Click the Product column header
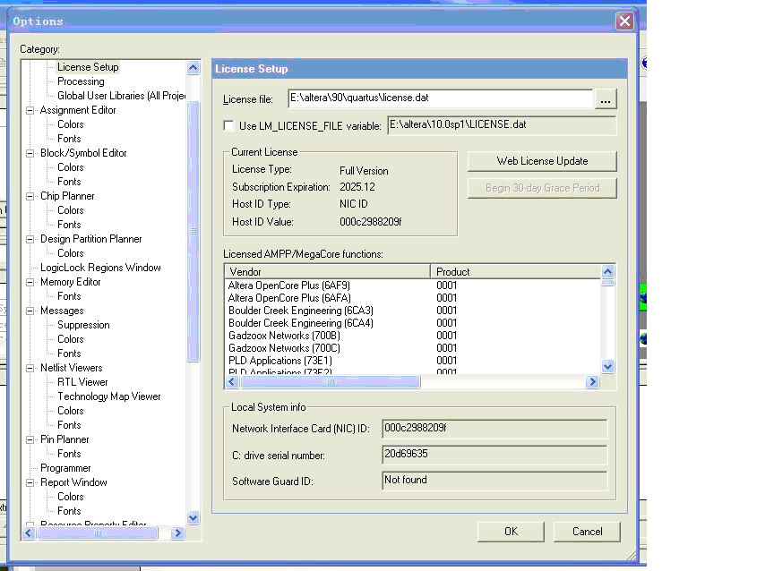The image size is (774, 571). [516, 272]
